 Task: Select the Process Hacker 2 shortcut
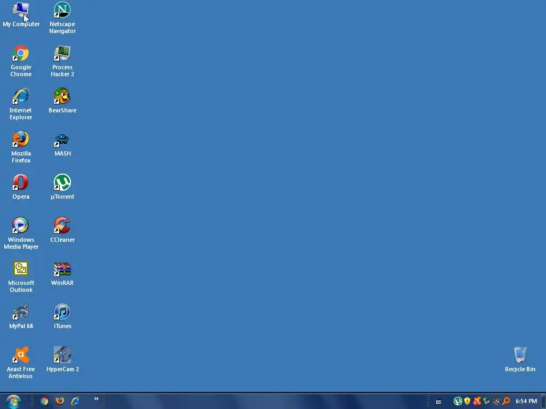[x=62, y=61]
